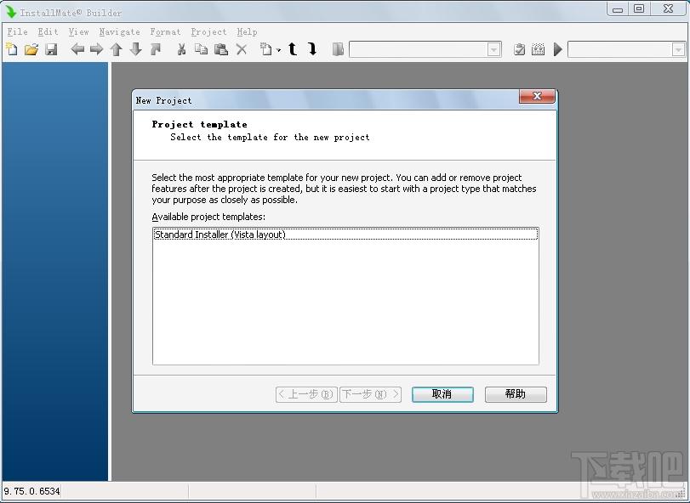
Task: Expand the new item dropdown arrow
Action: pos(278,50)
